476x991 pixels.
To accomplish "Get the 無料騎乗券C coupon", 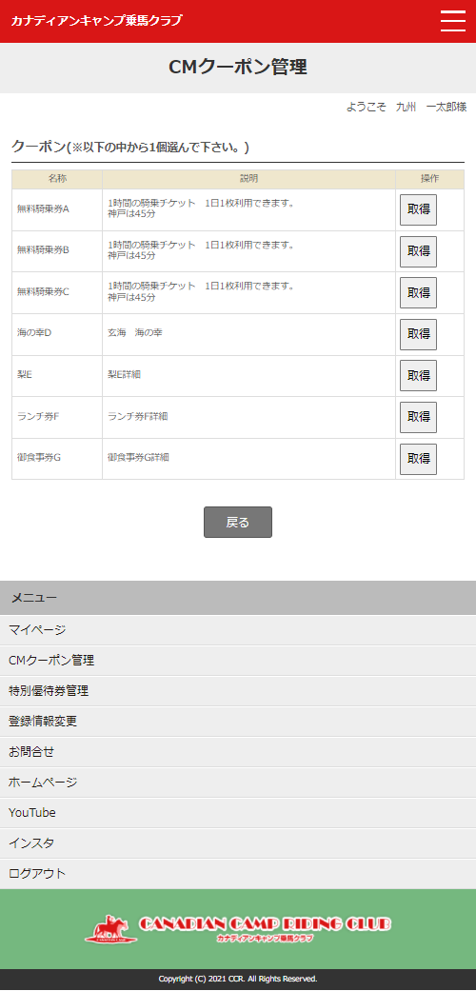I will [x=419, y=292].
